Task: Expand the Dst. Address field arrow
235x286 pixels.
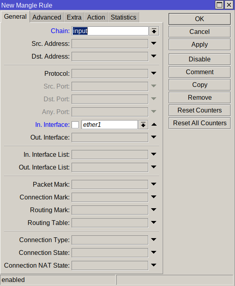Action: click(x=154, y=56)
